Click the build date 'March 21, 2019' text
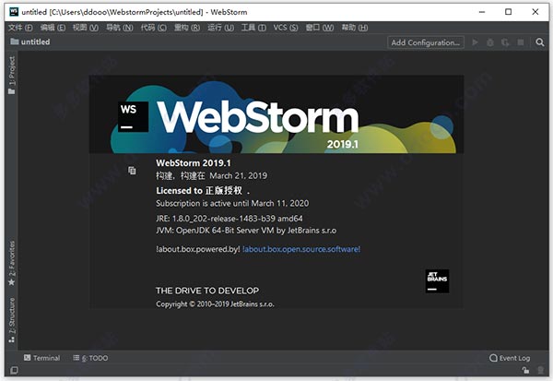The width and height of the screenshot is (553, 381). (239, 176)
